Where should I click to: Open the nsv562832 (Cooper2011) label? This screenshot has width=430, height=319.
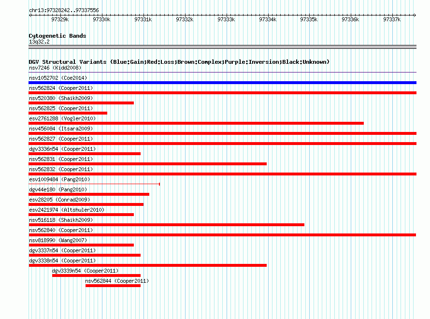61,169
